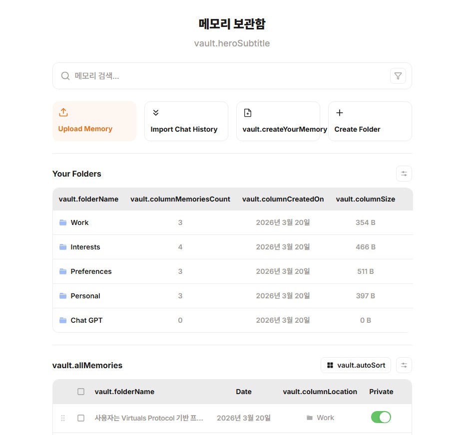459x435 pixels.
Task: Click the Upload Memory button
Action: (x=94, y=121)
